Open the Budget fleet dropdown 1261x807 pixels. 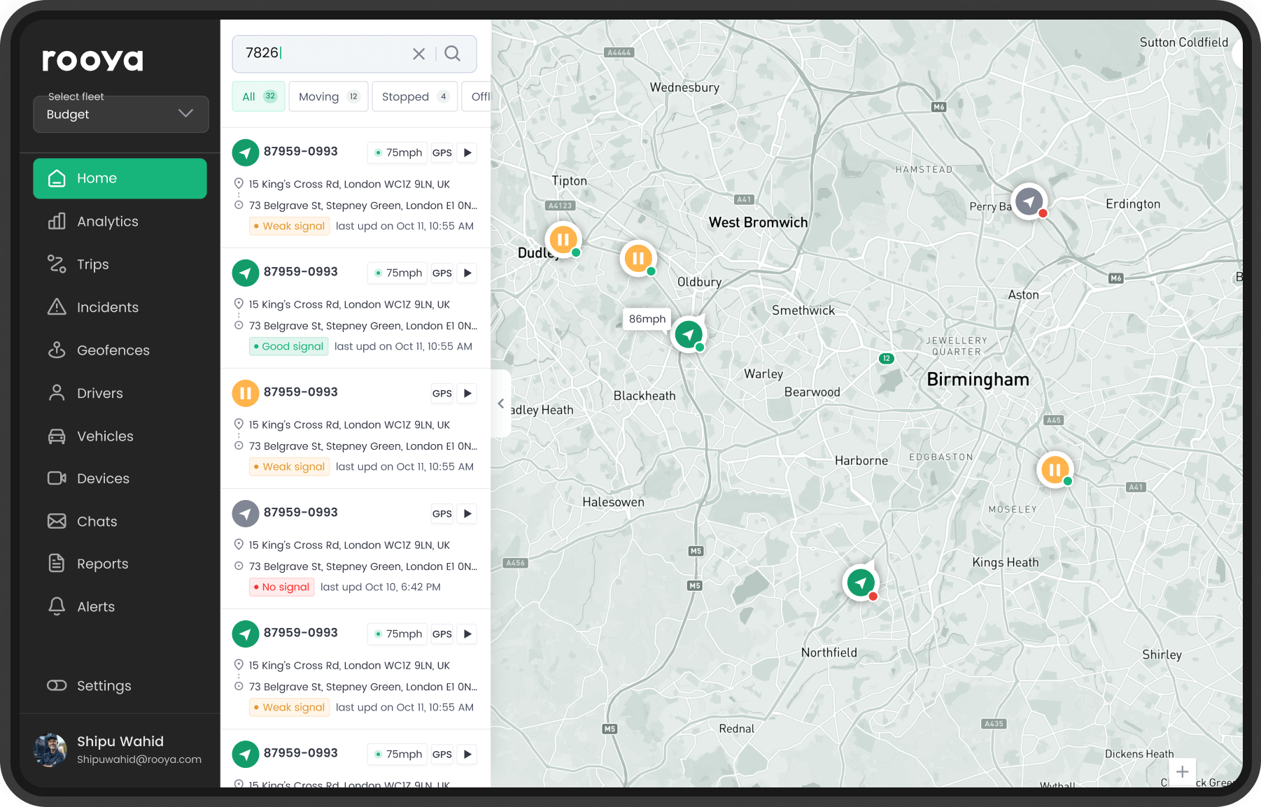(120, 114)
